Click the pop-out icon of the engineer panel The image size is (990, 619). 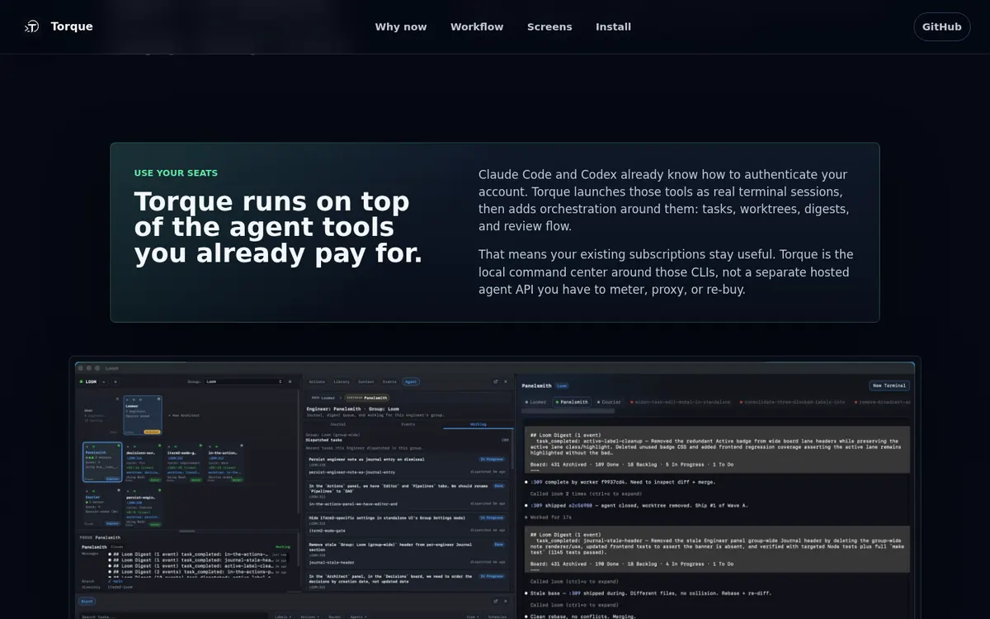[x=496, y=381]
